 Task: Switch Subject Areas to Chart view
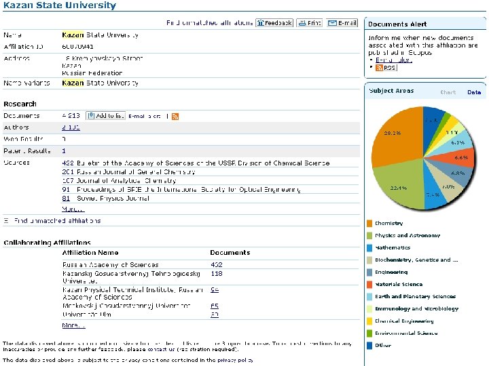(448, 92)
